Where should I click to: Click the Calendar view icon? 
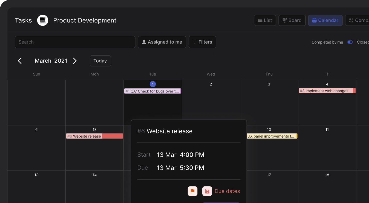(314, 20)
